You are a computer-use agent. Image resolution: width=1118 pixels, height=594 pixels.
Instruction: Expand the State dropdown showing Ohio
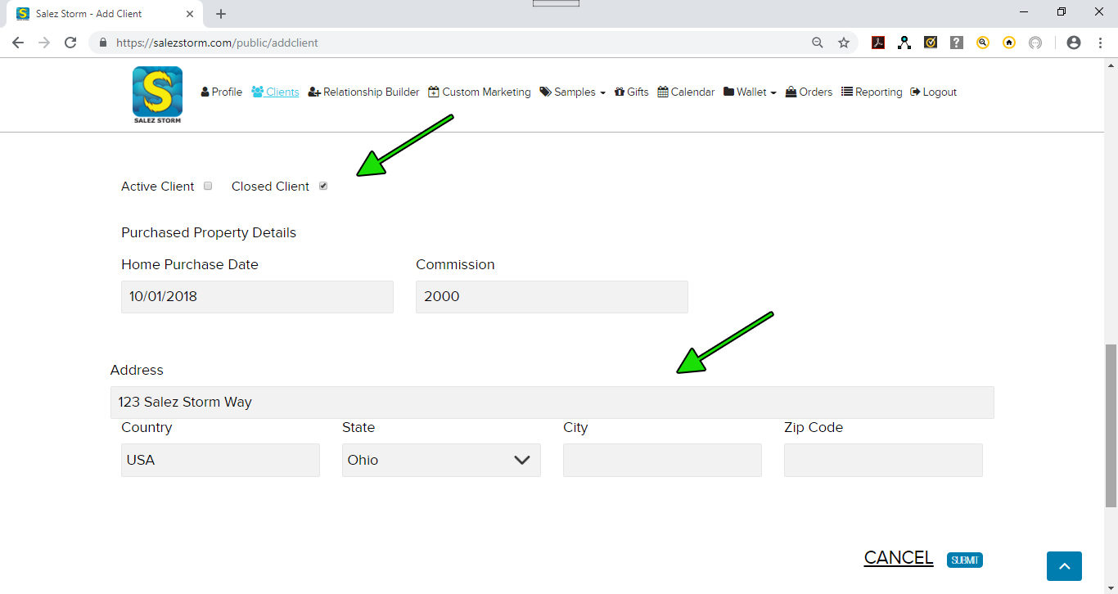[x=441, y=460]
